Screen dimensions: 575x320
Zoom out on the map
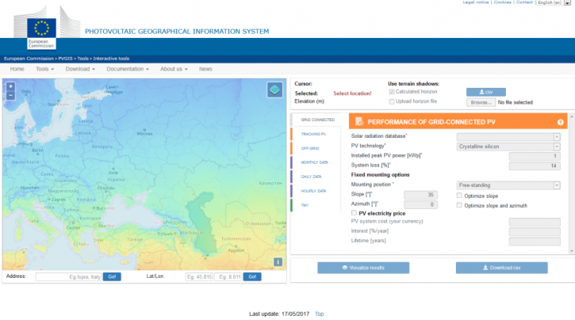10,95
